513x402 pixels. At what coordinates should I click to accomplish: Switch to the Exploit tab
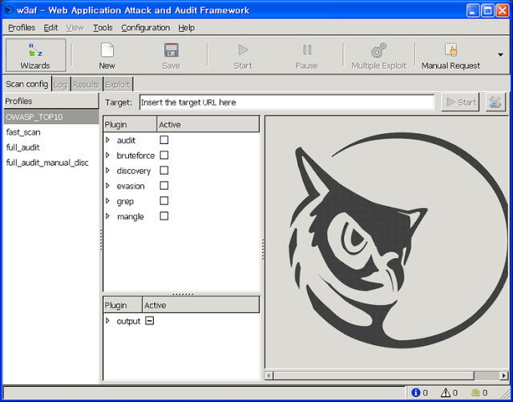118,85
